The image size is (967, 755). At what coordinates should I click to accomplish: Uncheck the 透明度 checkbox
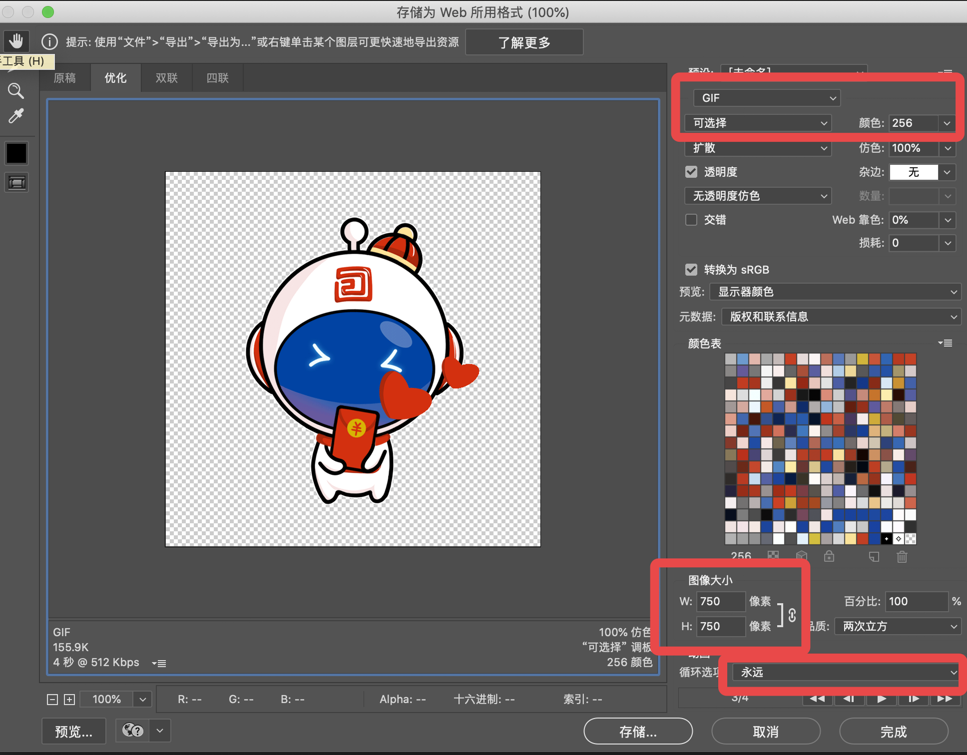pos(691,172)
